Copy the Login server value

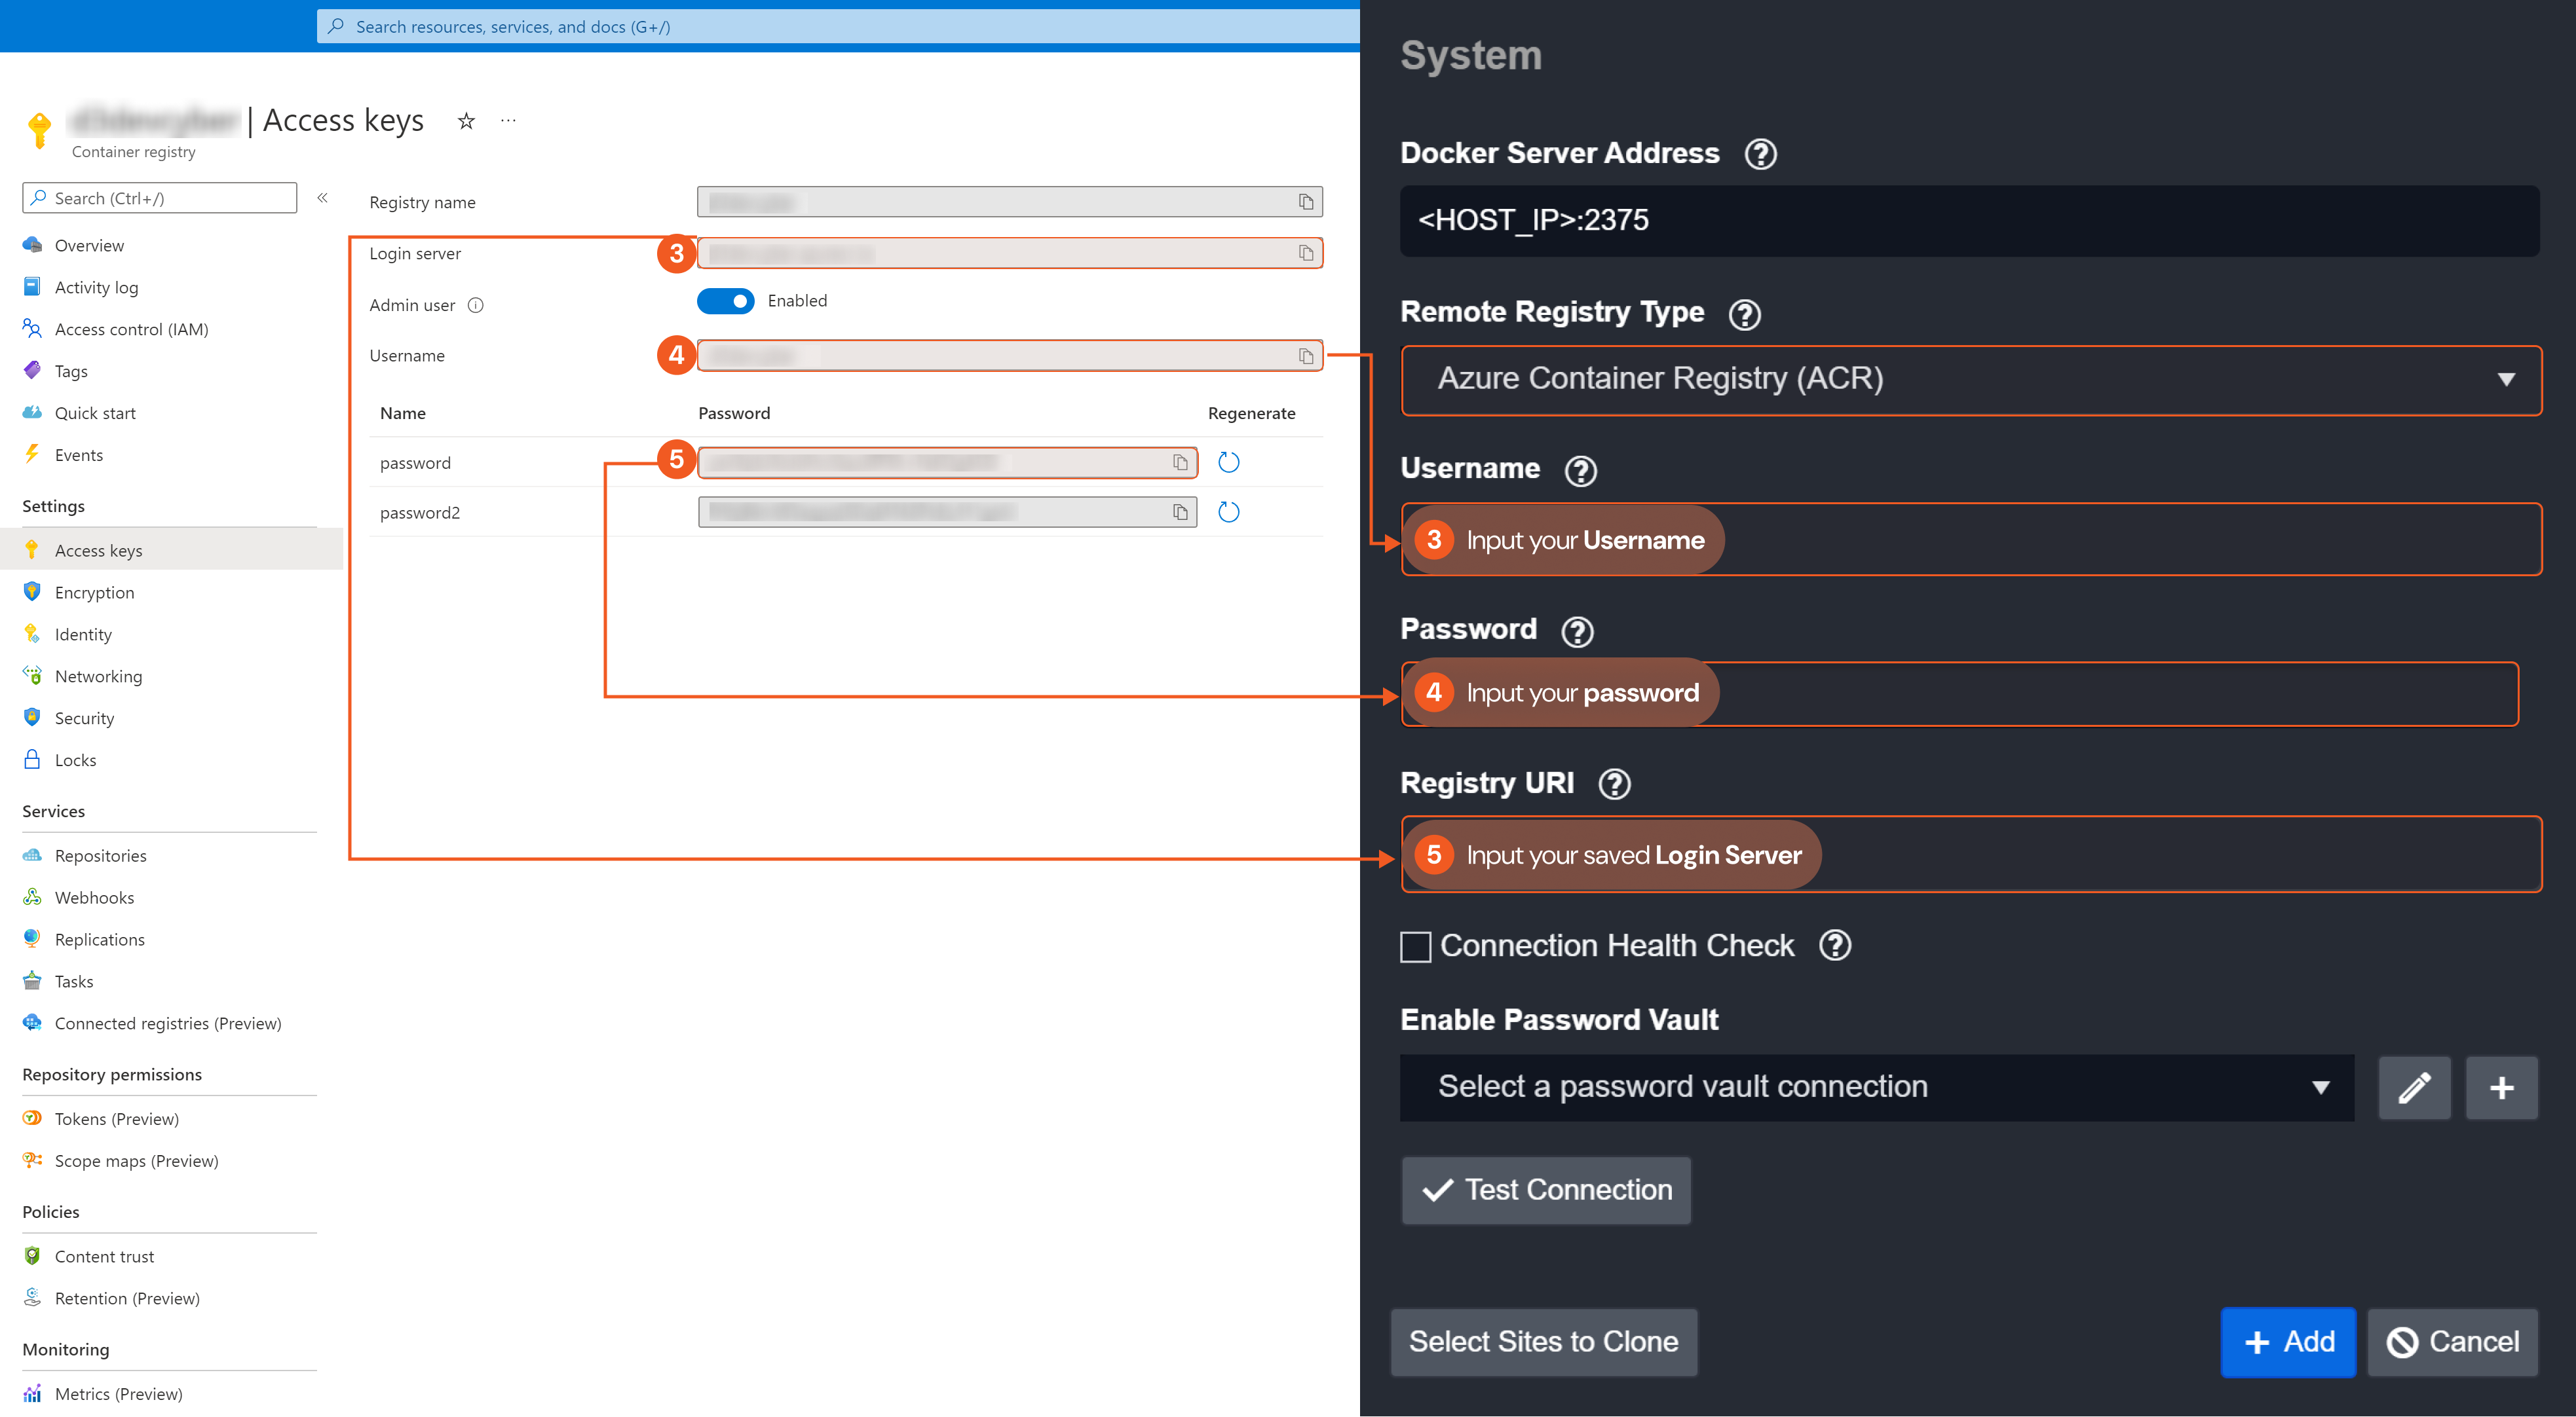tap(1306, 253)
